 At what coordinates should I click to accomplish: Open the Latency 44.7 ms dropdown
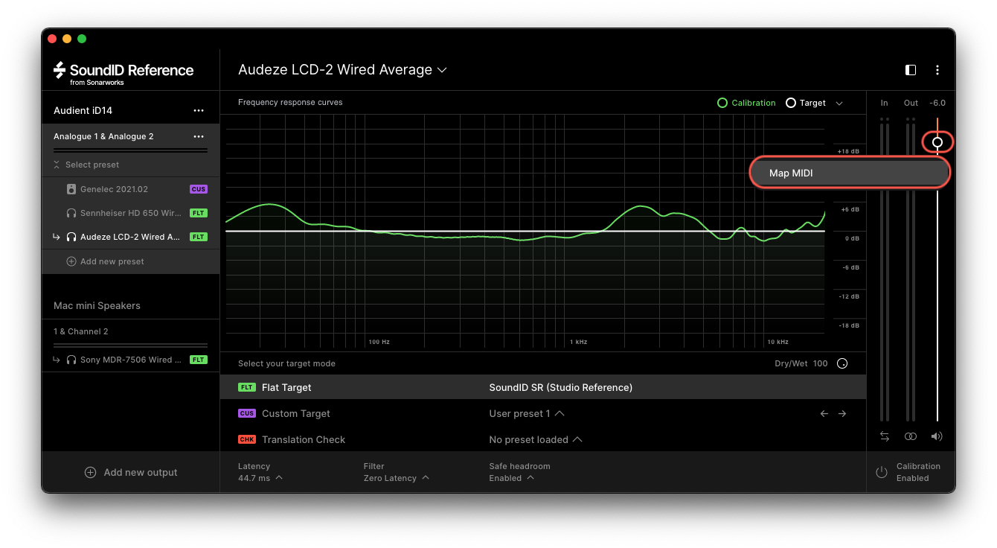tap(260, 478)
